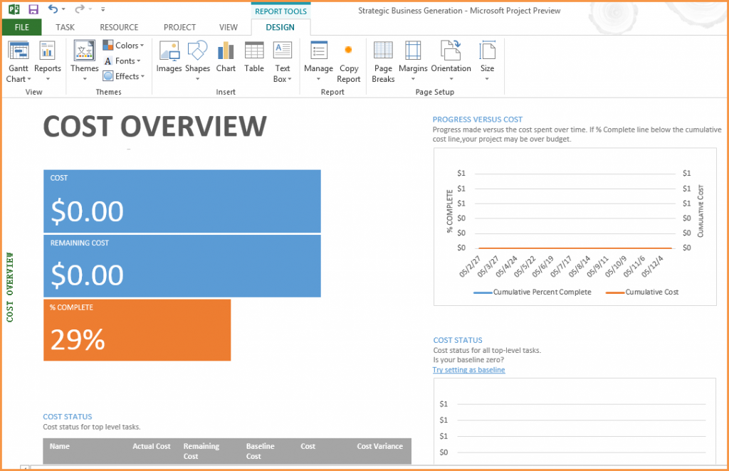Select the Progress Versus Cost chart
729x471 pixels.
point(575,227)
